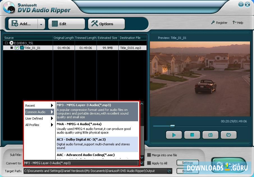Click the Title_0101.mp3 destination cell
The height and width of the screenshot is (177, 254).
pos(131,48)
